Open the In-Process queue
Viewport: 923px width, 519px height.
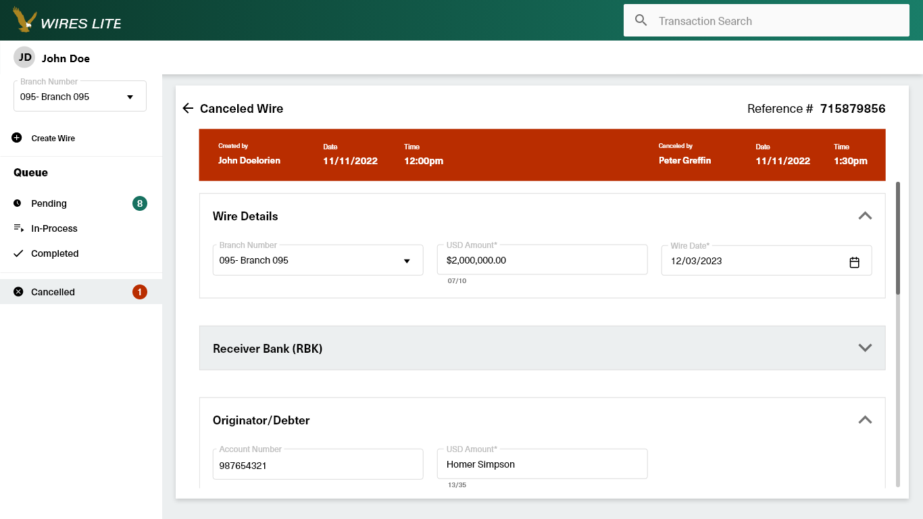[x=54, y=228]
